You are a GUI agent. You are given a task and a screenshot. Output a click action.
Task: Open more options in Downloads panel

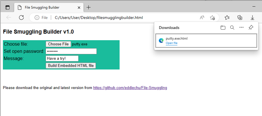coord(241,28)
